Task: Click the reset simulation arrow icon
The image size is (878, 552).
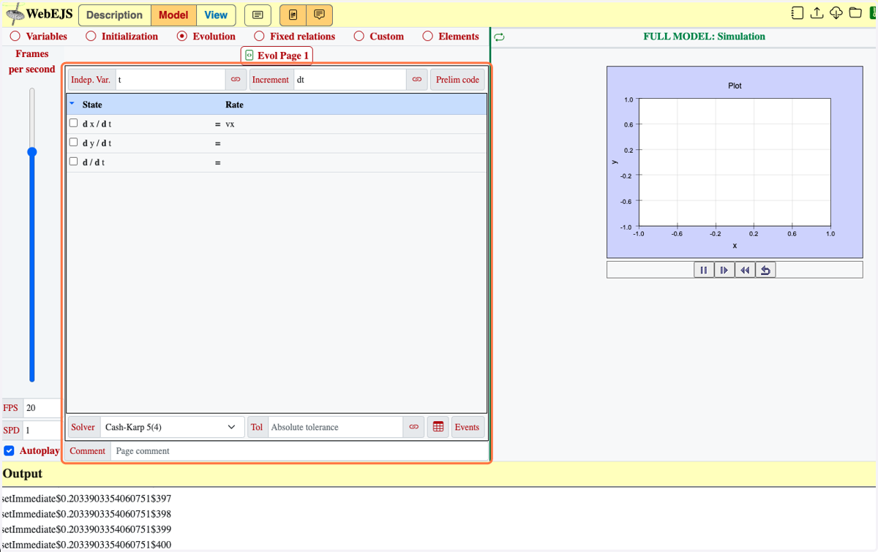Action: pyautogui.click(x=765, y=270)
